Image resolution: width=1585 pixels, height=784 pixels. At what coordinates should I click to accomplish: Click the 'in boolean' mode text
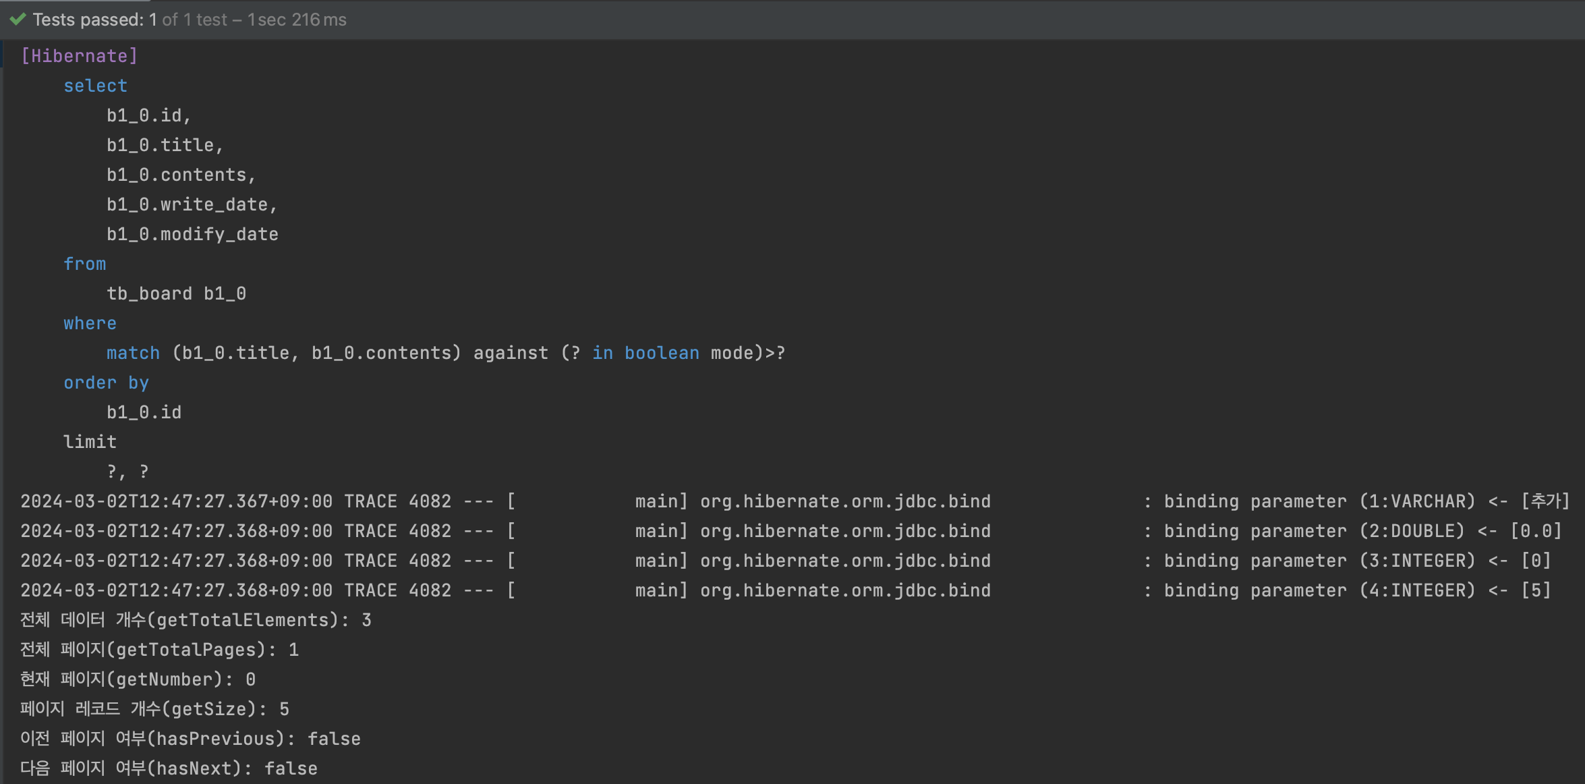pos(645,353)
